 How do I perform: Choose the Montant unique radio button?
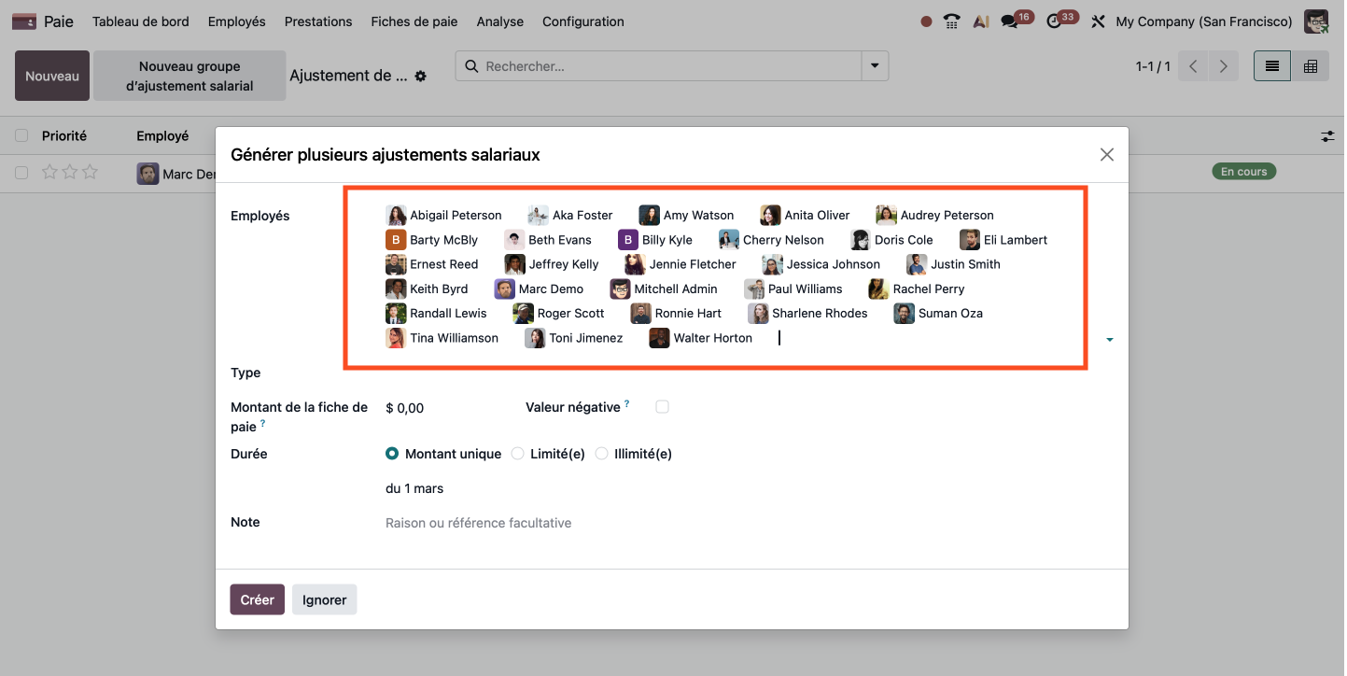coord(392,454)
